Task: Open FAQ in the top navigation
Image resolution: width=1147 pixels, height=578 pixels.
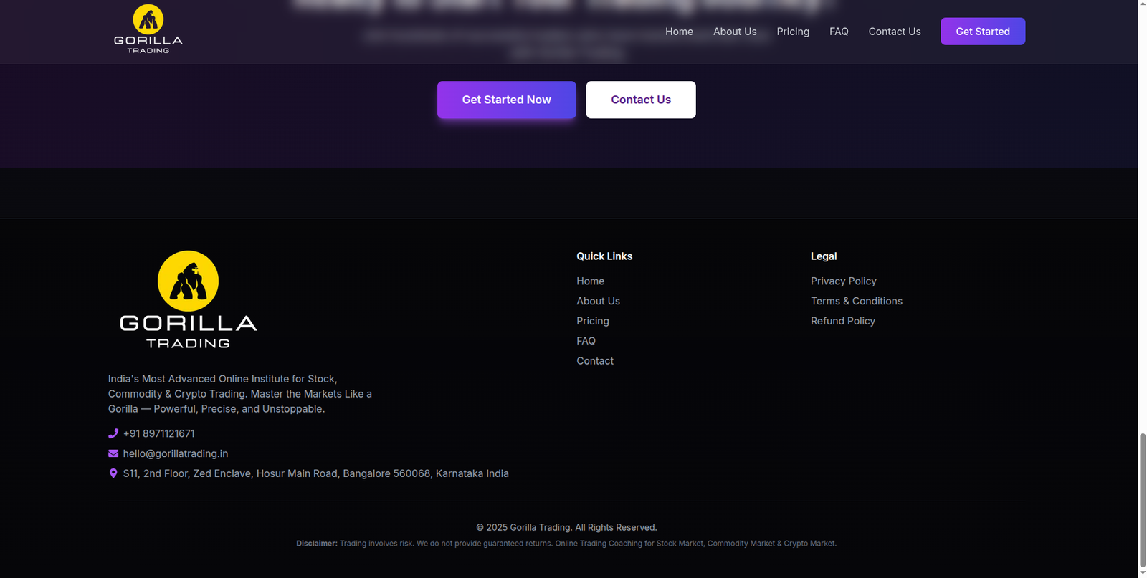Action: pyautogui.click(x=839, y=32)
